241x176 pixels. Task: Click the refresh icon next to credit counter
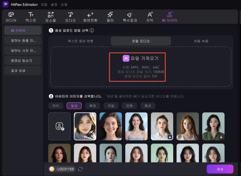(80, 169)
